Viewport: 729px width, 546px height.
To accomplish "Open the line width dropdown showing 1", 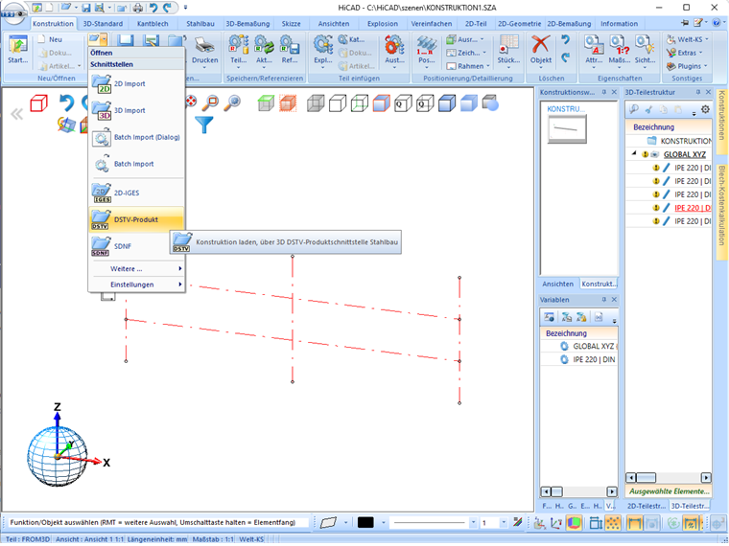I will (x=503, y=523).
